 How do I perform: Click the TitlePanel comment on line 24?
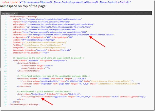click(x=54, y=76)
